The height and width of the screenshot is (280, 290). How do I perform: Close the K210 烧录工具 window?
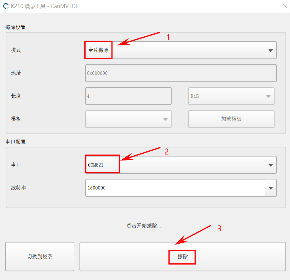(285, 6)
